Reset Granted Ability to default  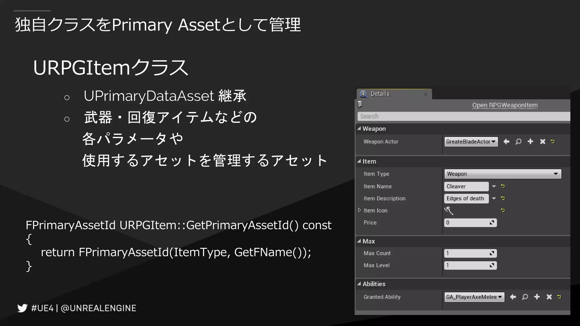(x=559, y=297)
